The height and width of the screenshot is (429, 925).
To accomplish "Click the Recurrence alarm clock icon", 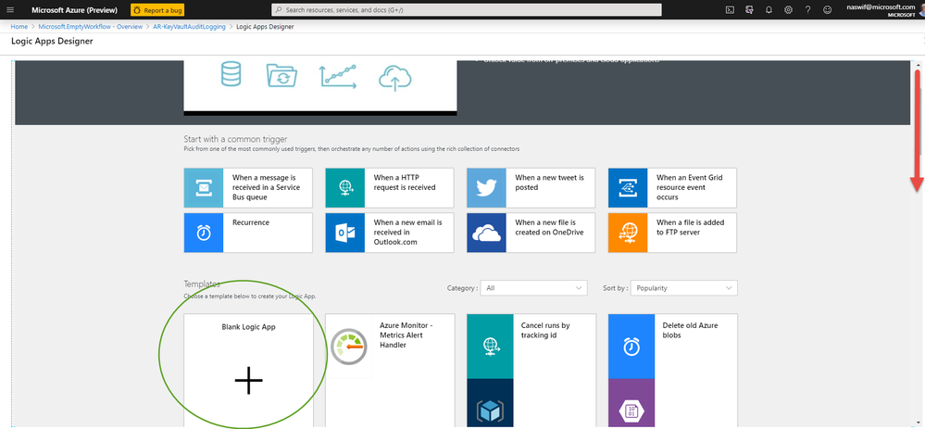I will (204, 233).
